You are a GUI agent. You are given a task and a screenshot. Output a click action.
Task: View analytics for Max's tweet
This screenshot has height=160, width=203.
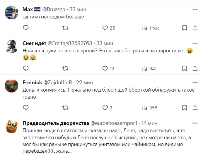[x=145, y=28]
